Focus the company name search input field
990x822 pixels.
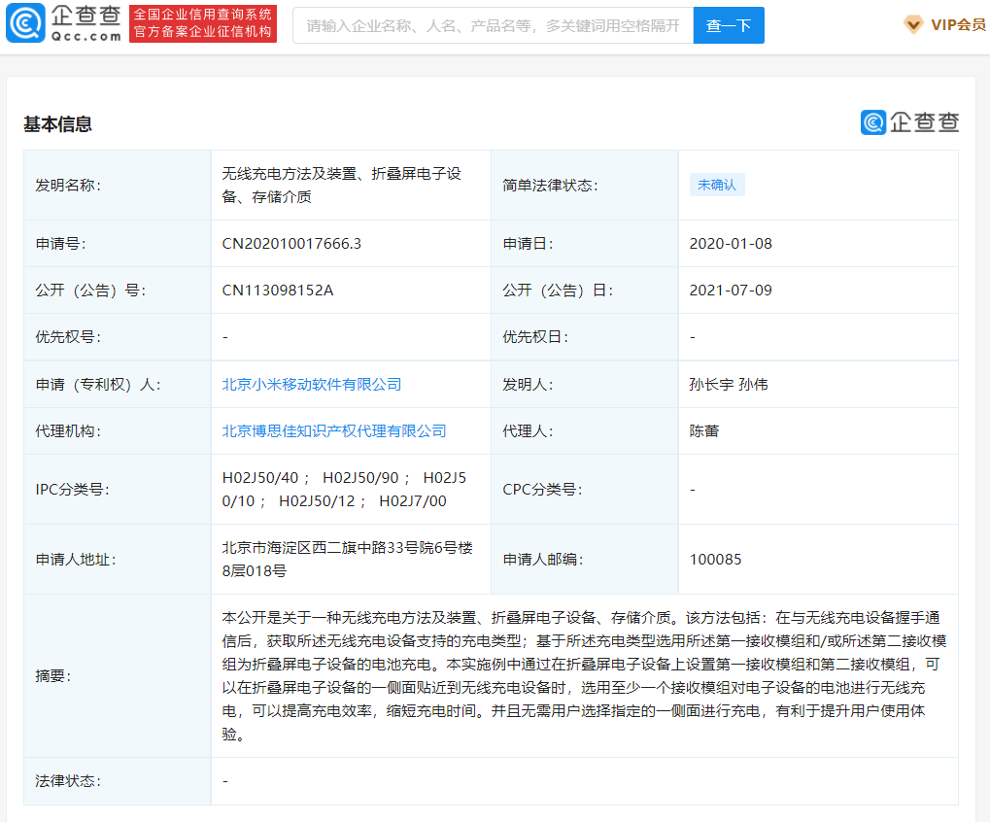point(494,25)
